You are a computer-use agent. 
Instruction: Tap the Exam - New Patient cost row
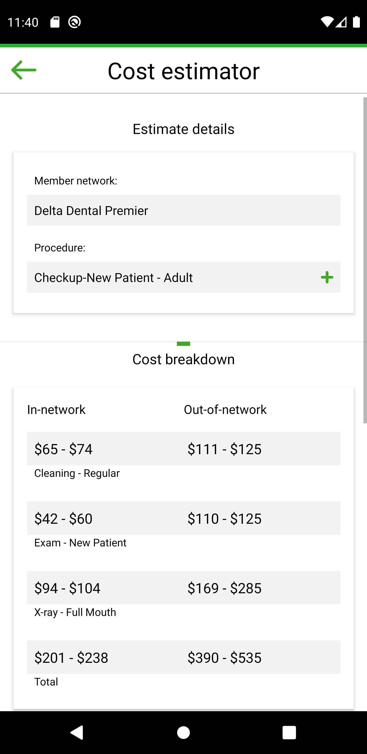pyautogui.click(x=183, y=518)
